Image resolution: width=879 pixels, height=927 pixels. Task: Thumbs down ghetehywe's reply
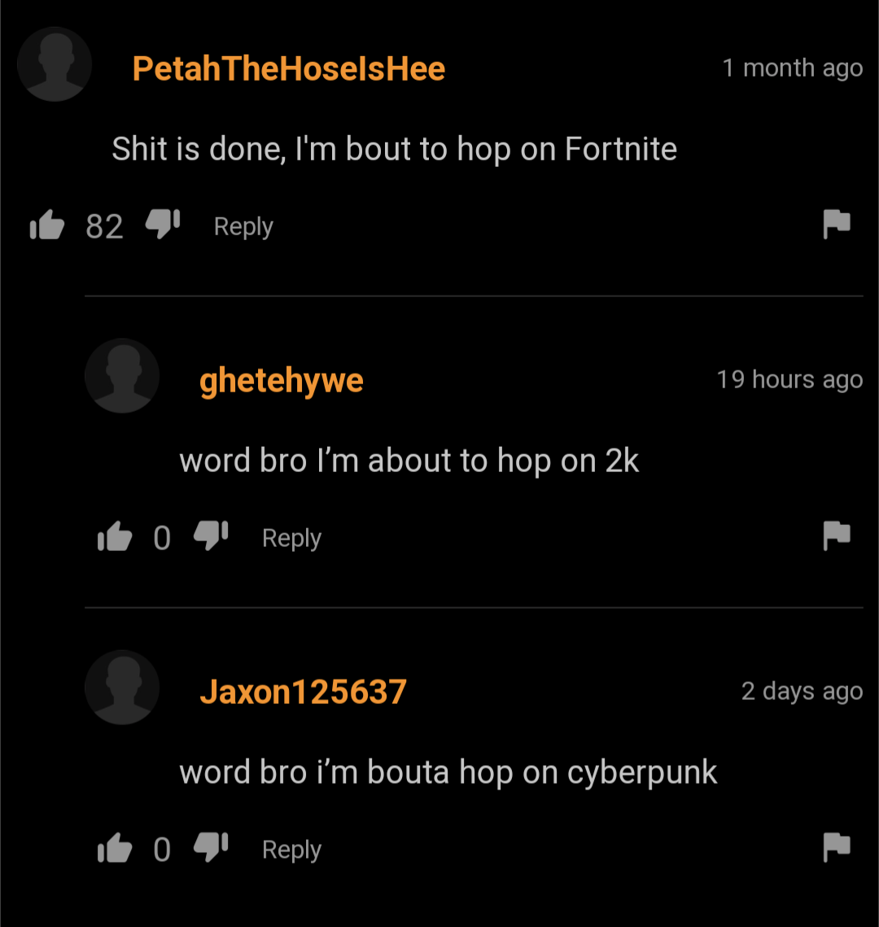click(211, 536)
